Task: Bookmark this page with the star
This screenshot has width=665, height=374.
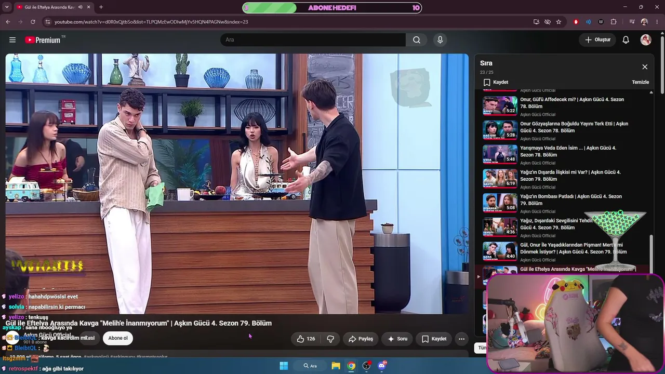Action: pyautogui.click(x=558, y=22)
